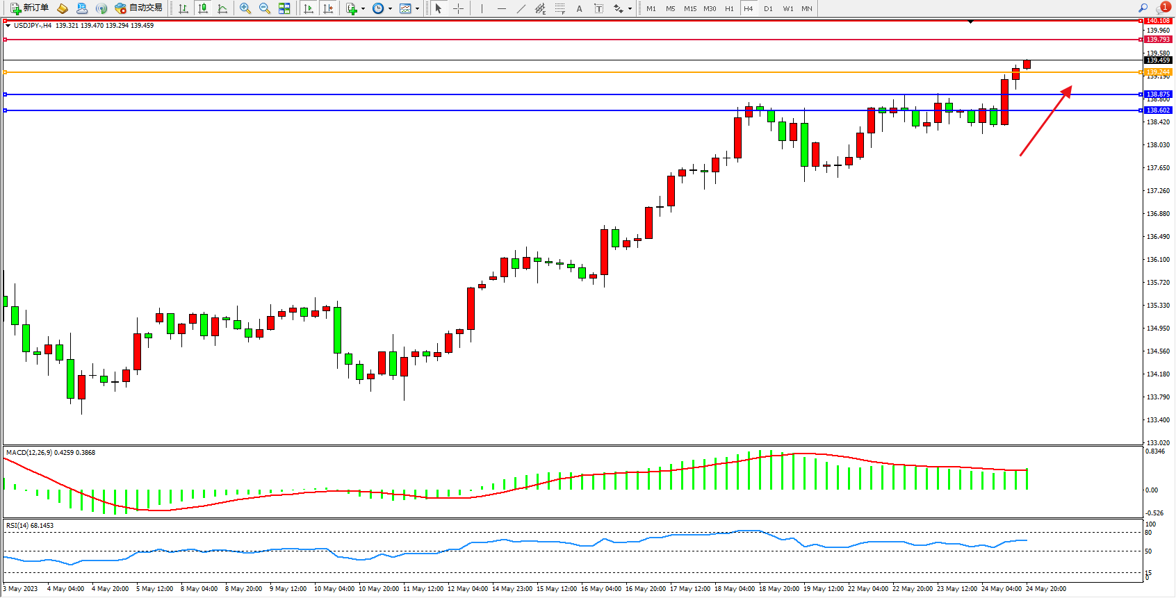Toggle candlestick chart mode
This screenshot has width=1176, height=598.
(x=203, y=8)
